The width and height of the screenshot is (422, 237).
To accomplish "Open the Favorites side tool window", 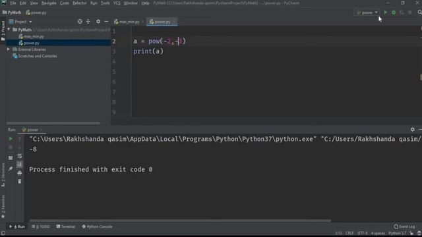I will pos(3,206).
